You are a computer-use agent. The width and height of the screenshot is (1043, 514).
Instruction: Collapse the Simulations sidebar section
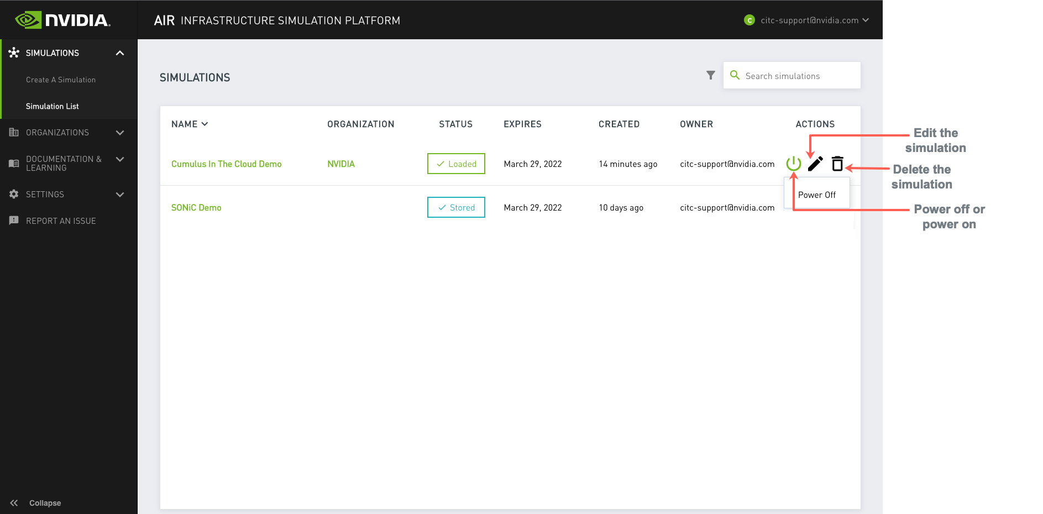120,53
